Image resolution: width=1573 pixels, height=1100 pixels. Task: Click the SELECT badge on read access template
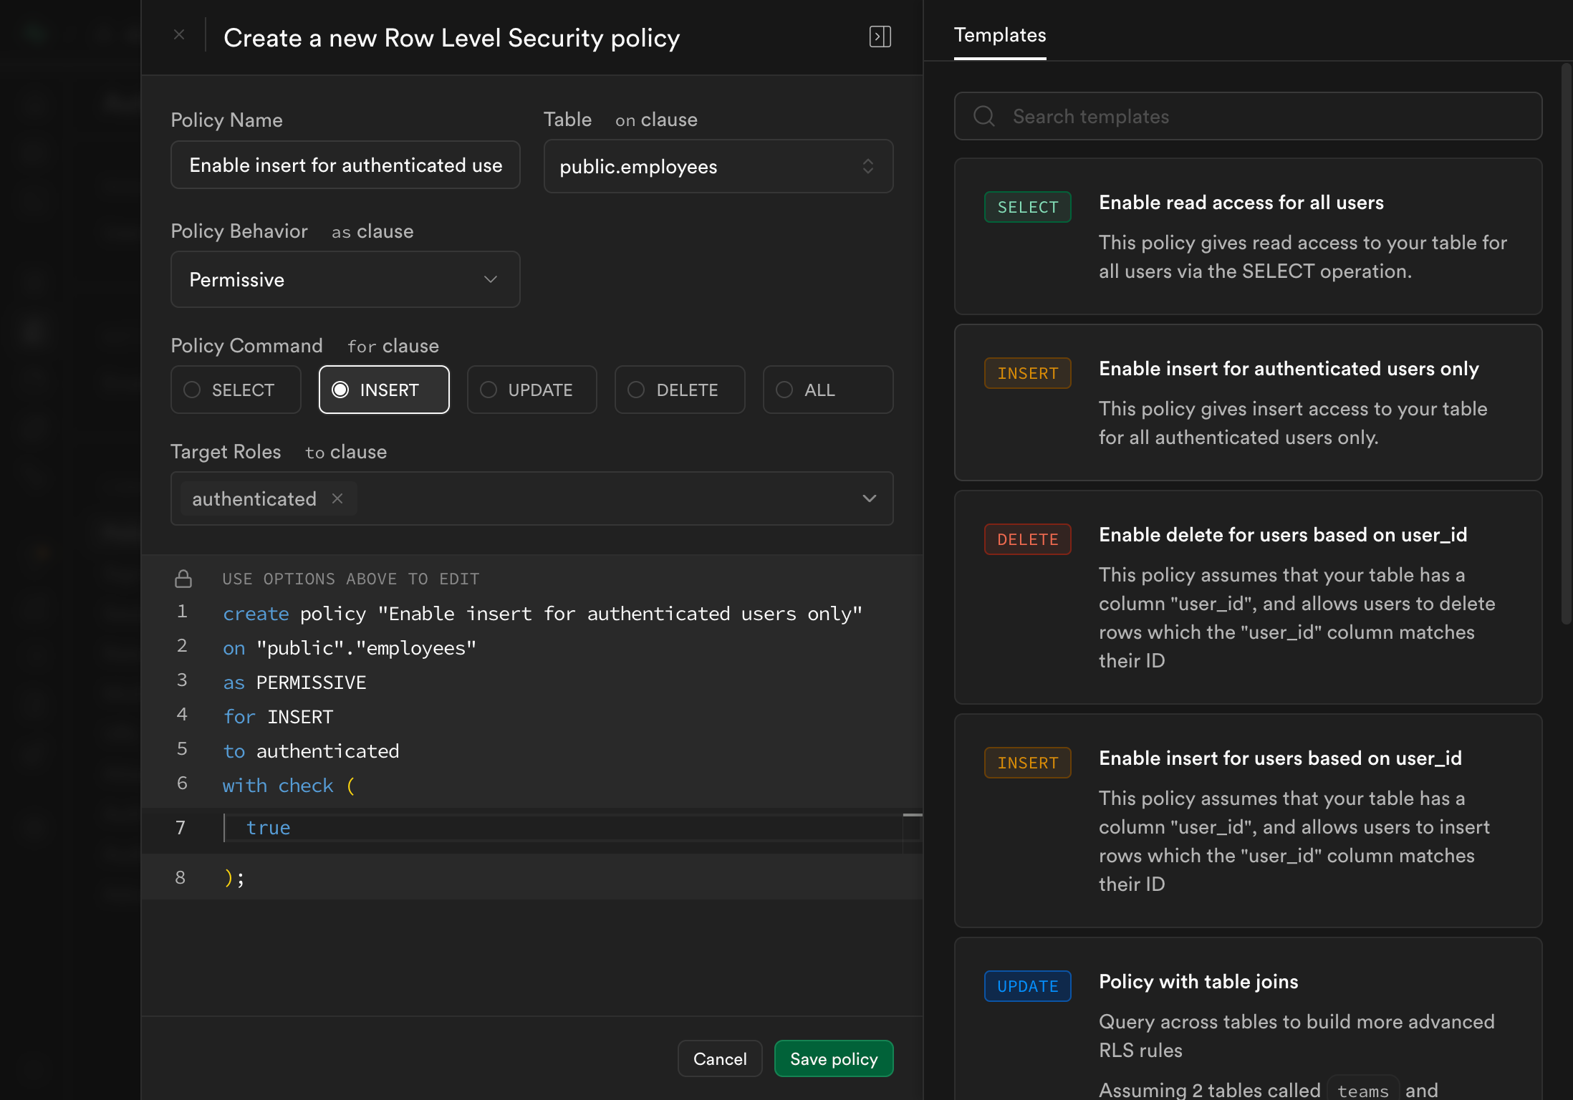point(1027,207)
